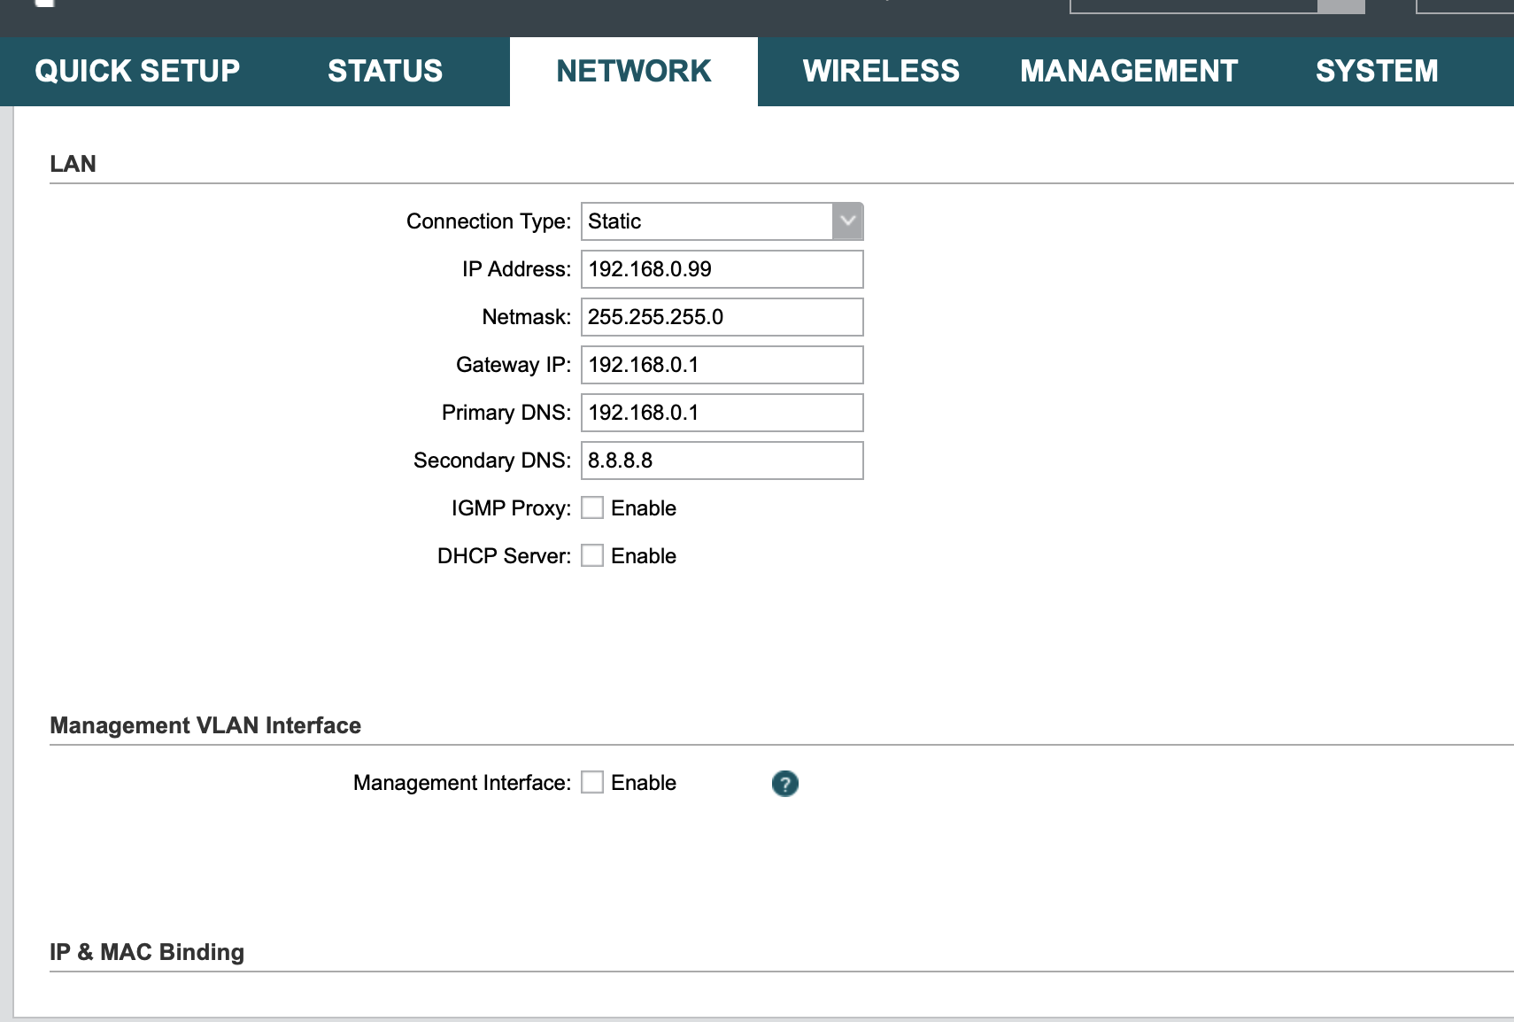Switch to the System tab
Image resolution: width=1514 pixels, height=1022 pixels.
[x=1377, y=71]
